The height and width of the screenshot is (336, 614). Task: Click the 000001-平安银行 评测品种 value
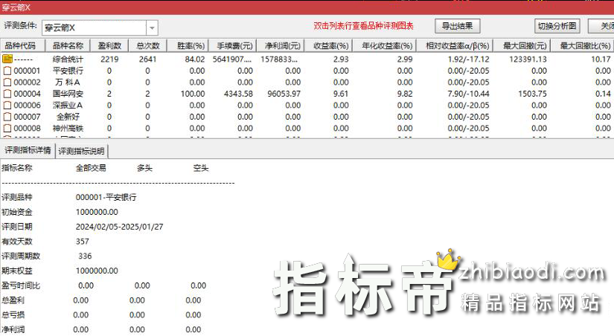pyautogui.click(x=106, y=197)
